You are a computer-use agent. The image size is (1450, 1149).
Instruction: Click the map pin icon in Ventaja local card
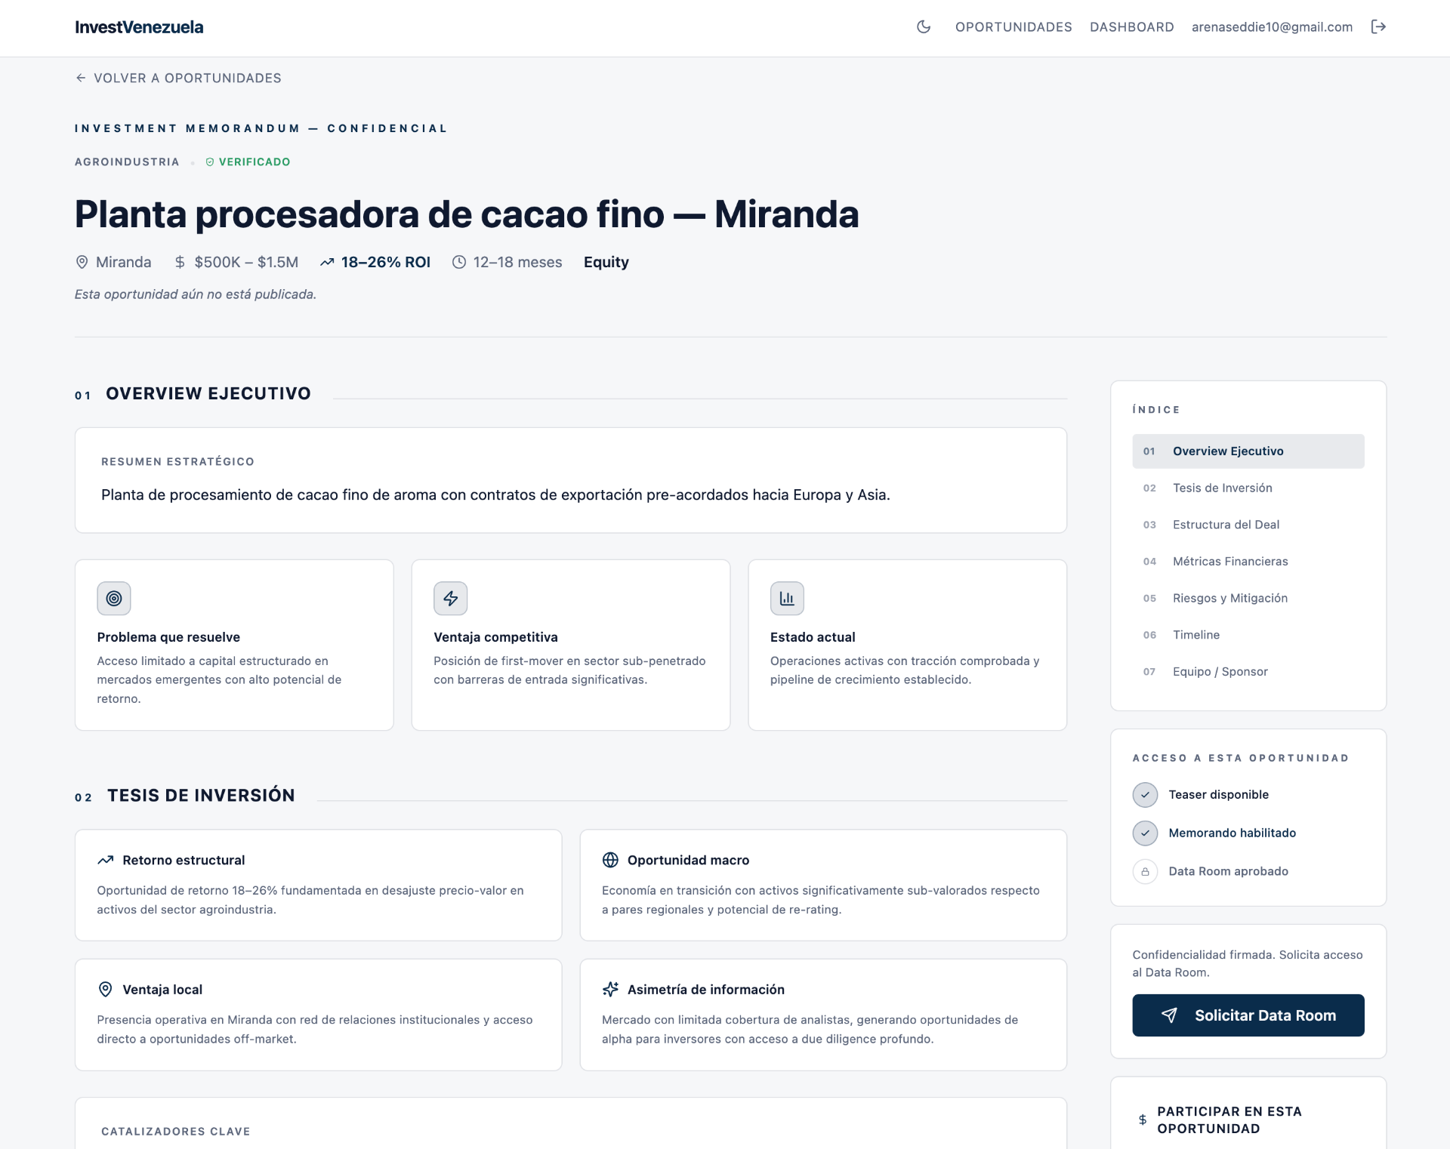[x=106, y=989]
